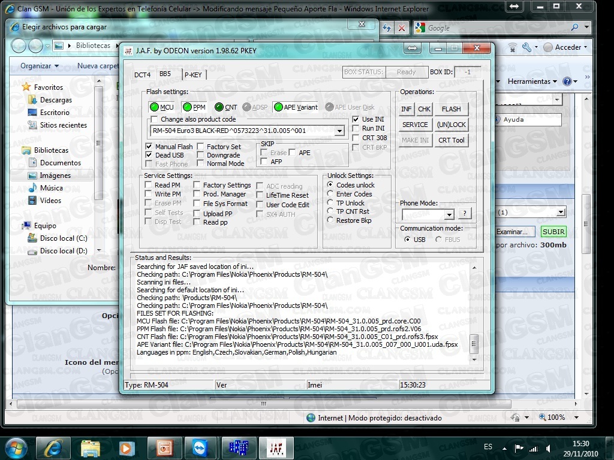This screenshot has height=460, width=614.
Task: Click the IE page horizontal scrollbar
Action: (x=264, y=404)
